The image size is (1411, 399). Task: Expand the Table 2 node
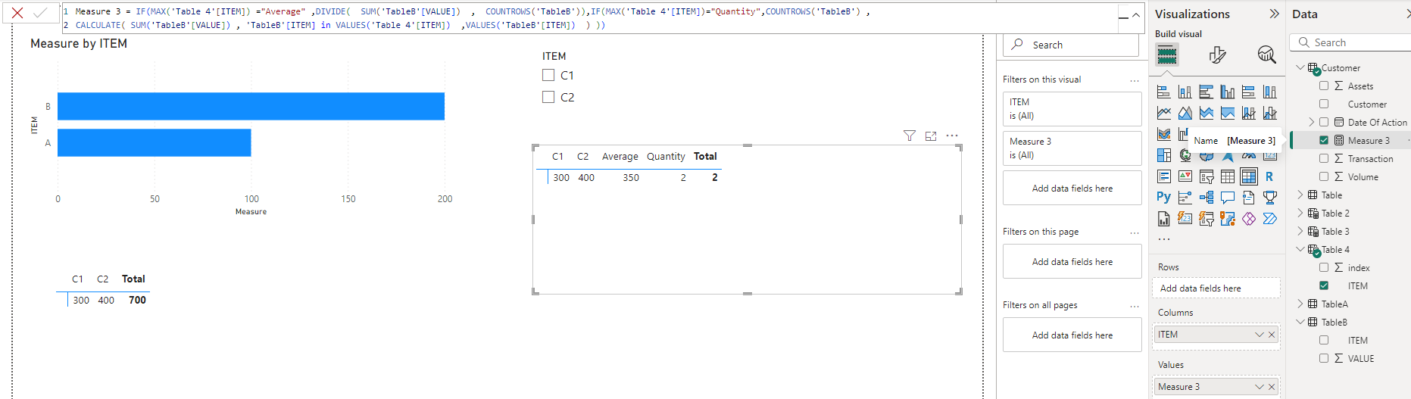(1300, 213)
